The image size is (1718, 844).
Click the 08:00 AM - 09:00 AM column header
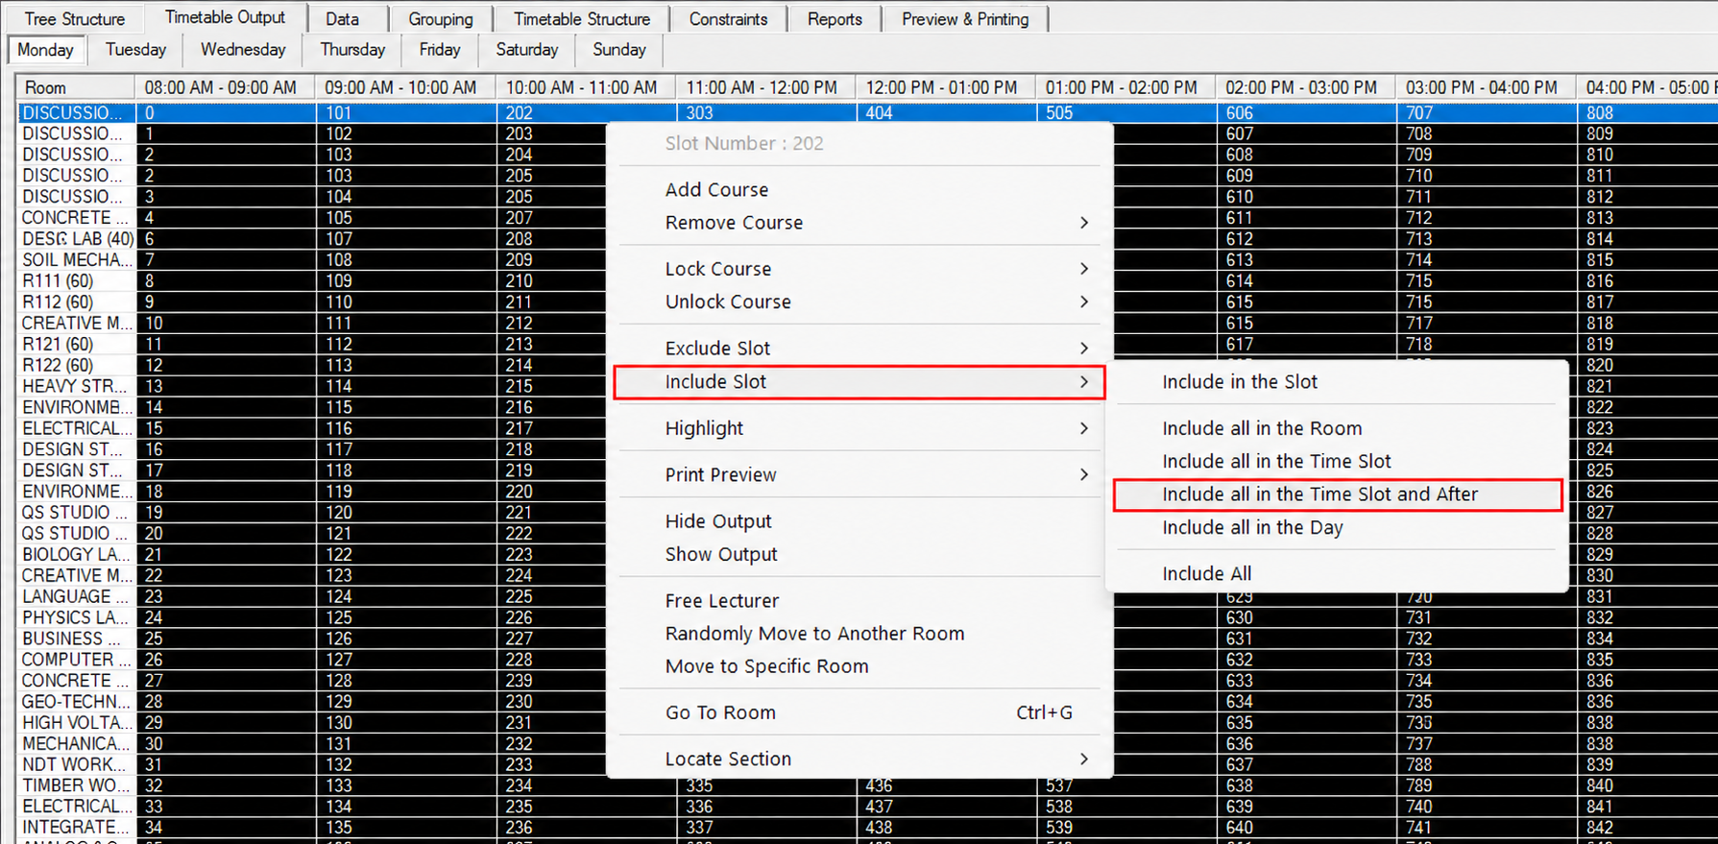tap(226, 87)
